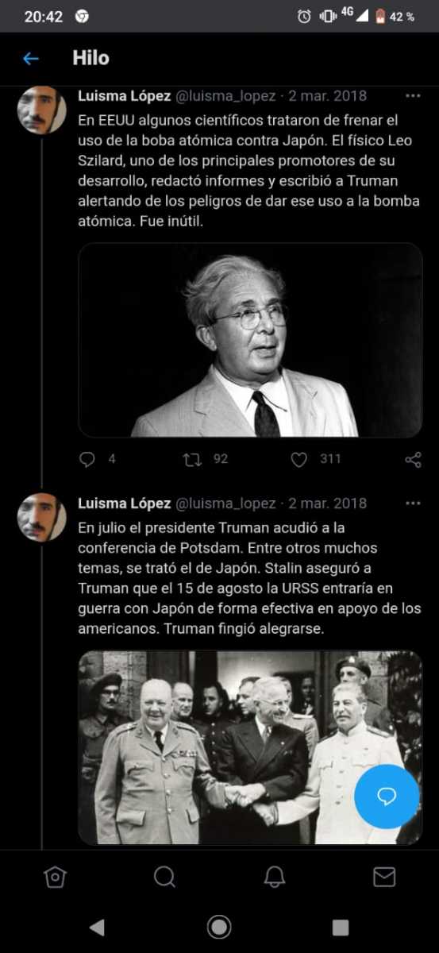Go back using the arrow next to Hilo
The height and width of the screenshot is (953, 439).
31,58
